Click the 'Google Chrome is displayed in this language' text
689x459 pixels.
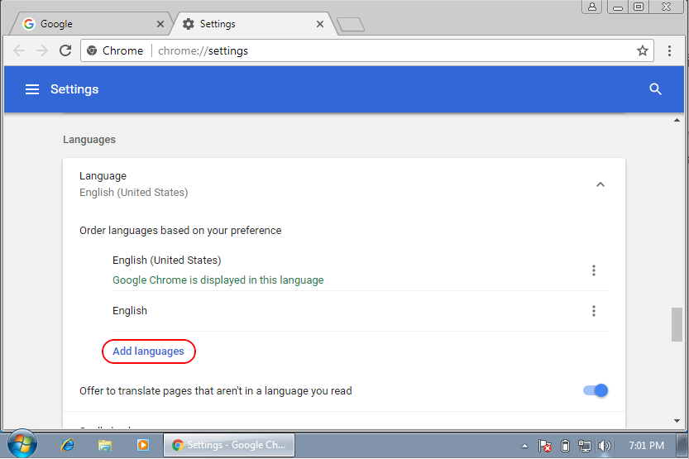[218, 280]
